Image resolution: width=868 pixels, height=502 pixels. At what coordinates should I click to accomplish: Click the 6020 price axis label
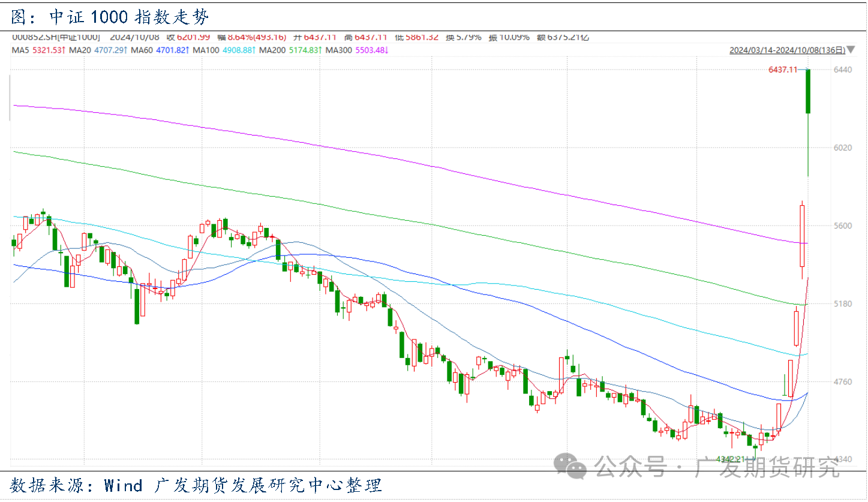(x=843, y=148)
